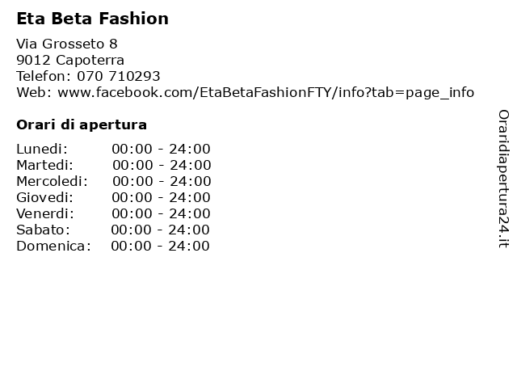Click the phone number 070 710293
517x388 pixels.
coord(119,76)
